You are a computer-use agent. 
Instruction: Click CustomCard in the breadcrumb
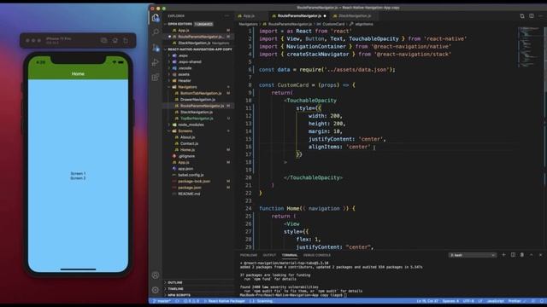point(334,24)
